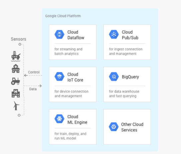Select the Cloud ML Engine icon
This screenshot has width=181, height=154.
click(x=59, y=119)
